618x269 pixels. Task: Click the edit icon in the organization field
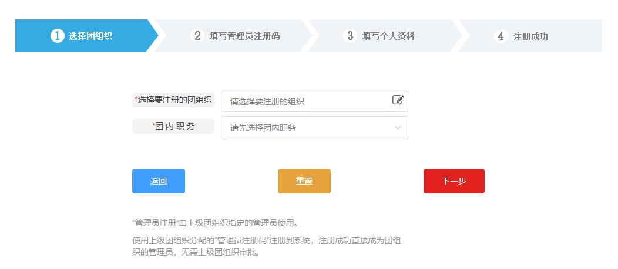[398, 100]
